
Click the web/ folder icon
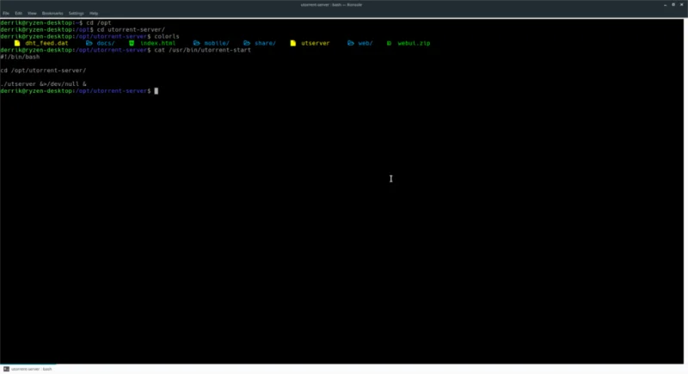(351, 43)
